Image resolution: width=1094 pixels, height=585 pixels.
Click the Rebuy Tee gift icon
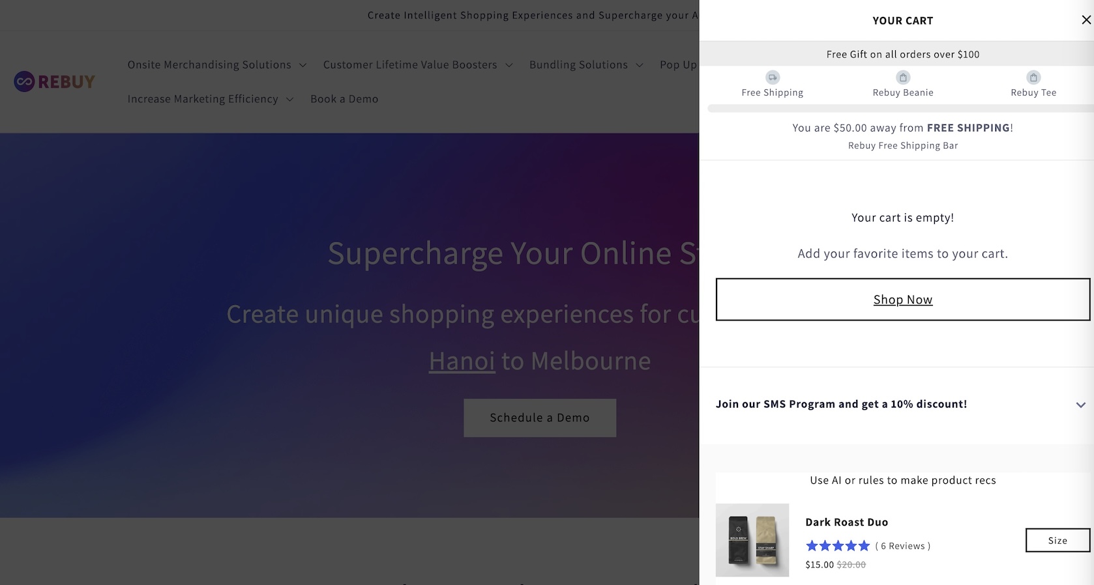click(x=1033, y=78)
